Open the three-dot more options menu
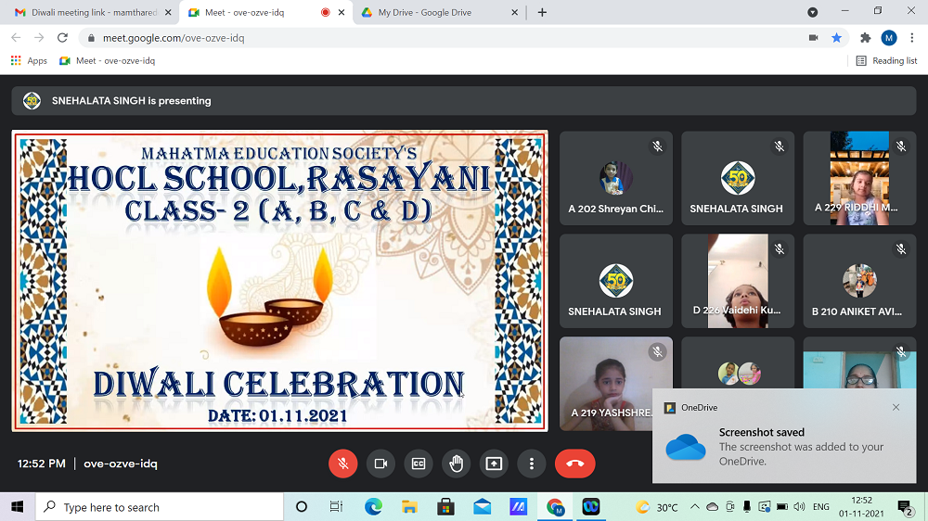This screenshot has width=928, height=521. tap(532, 464)
